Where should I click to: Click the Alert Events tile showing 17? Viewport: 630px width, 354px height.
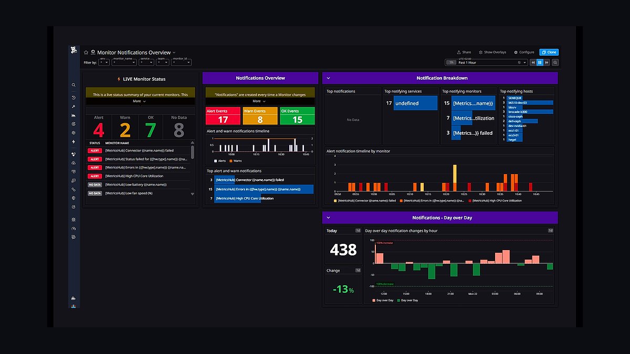click(223, 116)
